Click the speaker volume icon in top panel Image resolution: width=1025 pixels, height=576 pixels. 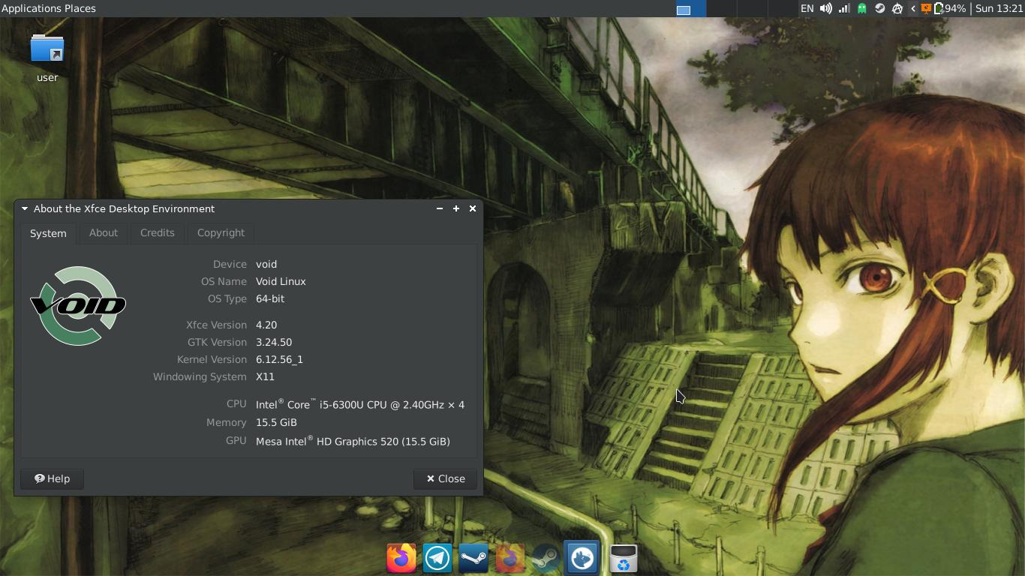point(825,9)
